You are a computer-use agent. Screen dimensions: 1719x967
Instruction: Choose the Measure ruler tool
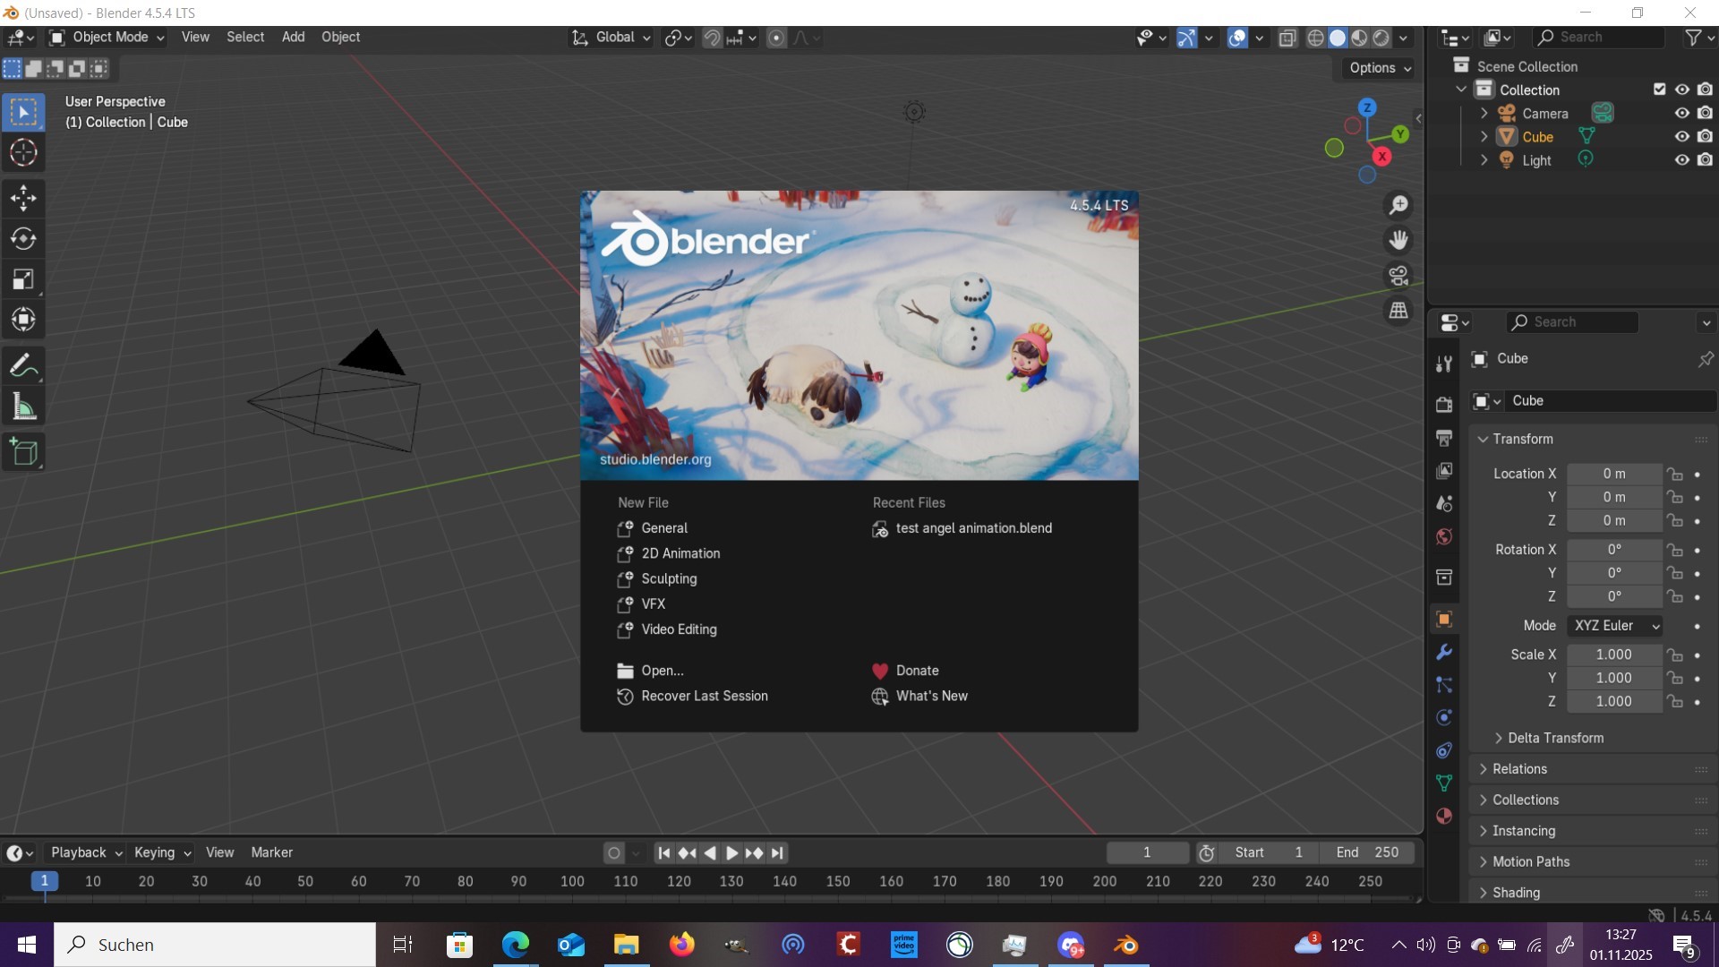(x=23, y=408)
